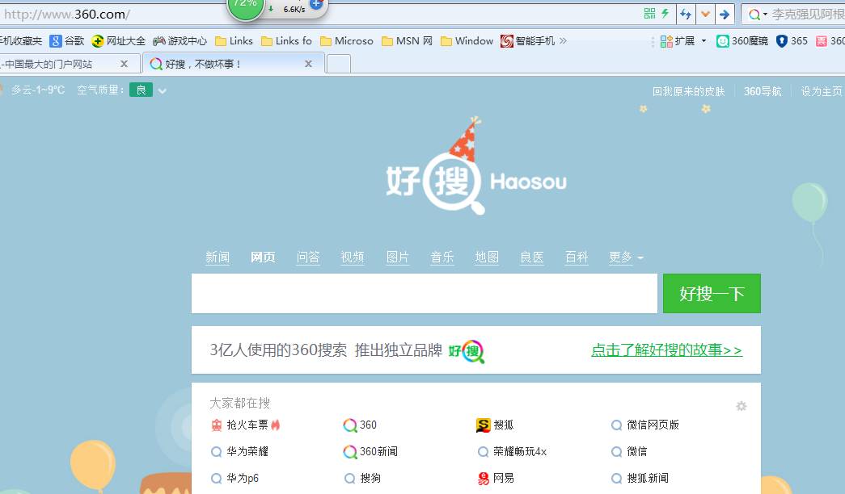The height and width of the screenshot is (494, 845).
Task: Open the 智能手机 bookmark
Action: pyautogui.click(x=527, y=41)
